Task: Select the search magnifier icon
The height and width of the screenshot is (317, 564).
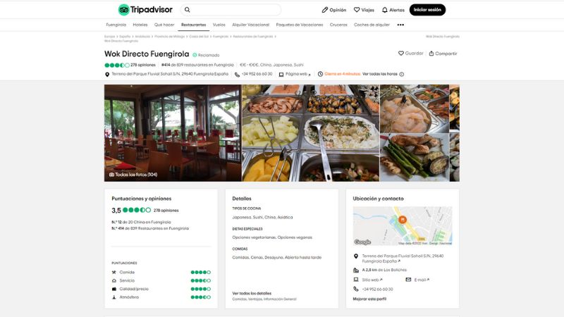Action: click(187, 10)
